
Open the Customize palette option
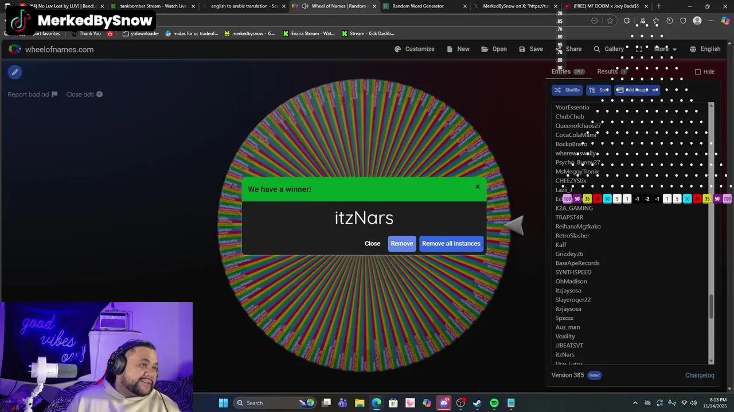[x=414, y=49]
